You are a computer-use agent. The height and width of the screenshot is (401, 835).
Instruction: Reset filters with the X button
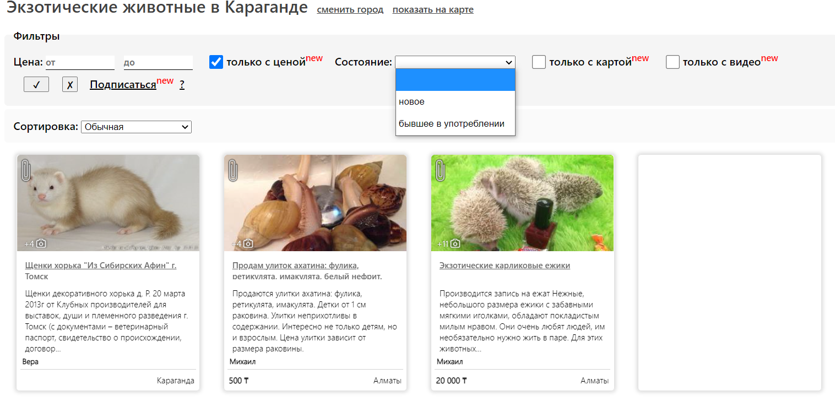click(70, 84)
